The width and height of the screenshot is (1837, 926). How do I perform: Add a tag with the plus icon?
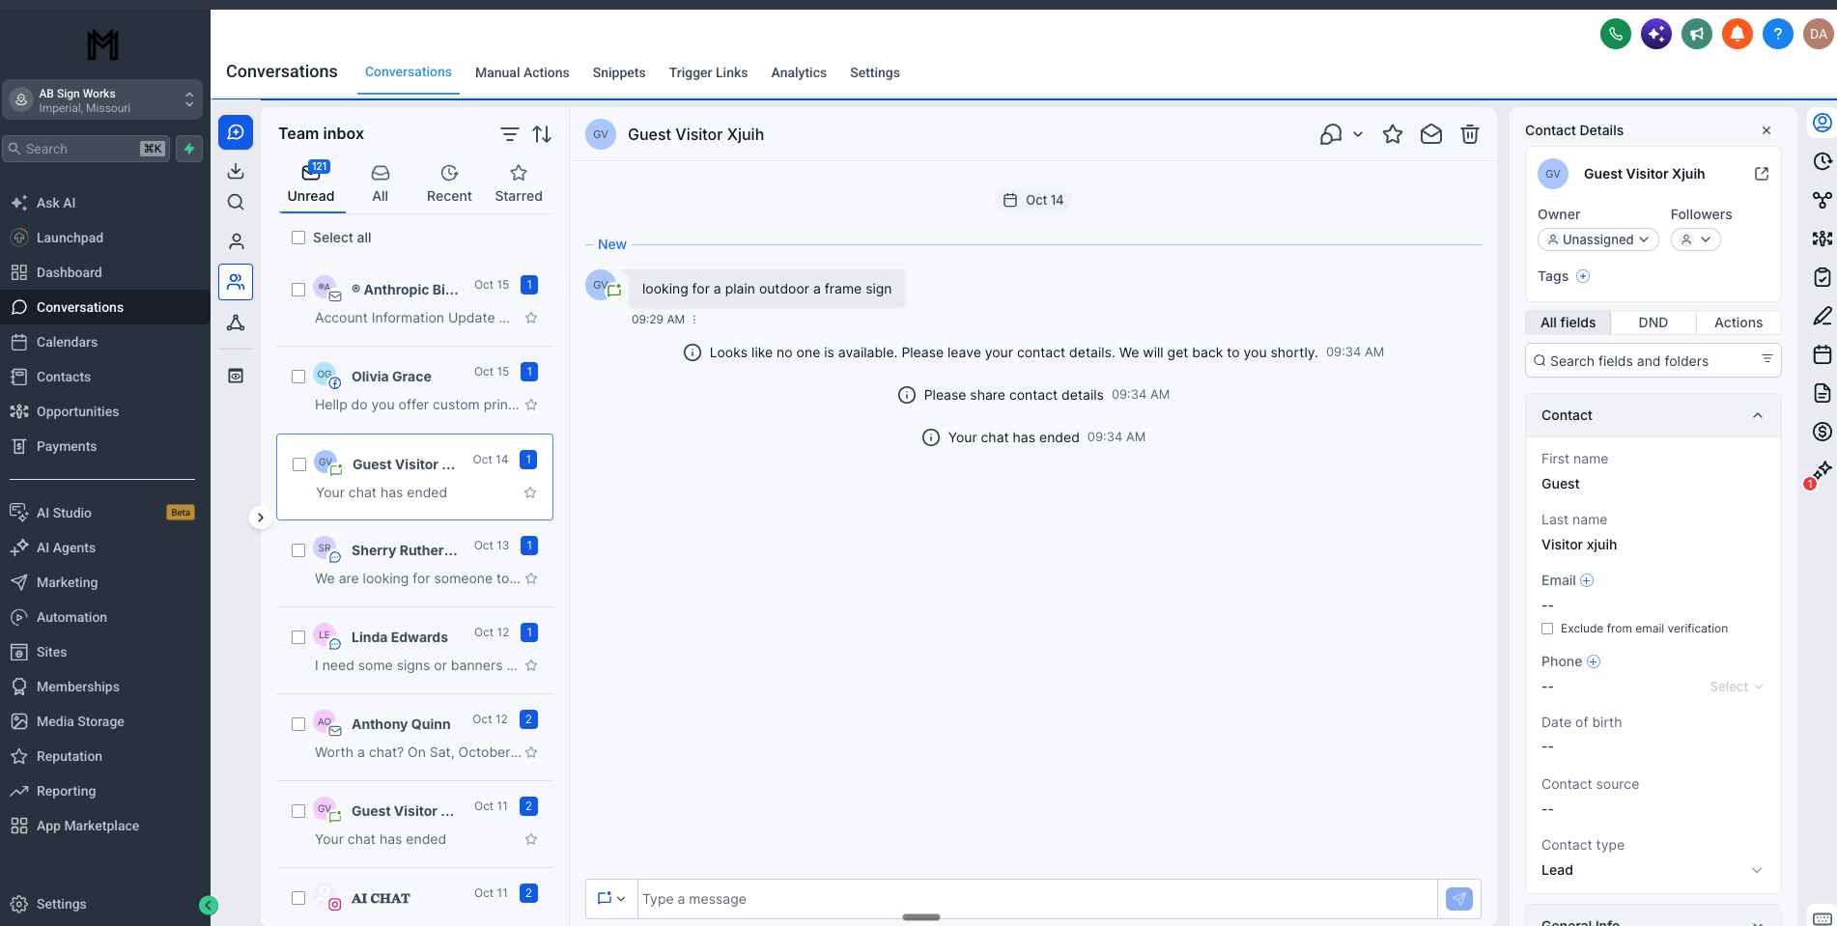[1582, 276]
